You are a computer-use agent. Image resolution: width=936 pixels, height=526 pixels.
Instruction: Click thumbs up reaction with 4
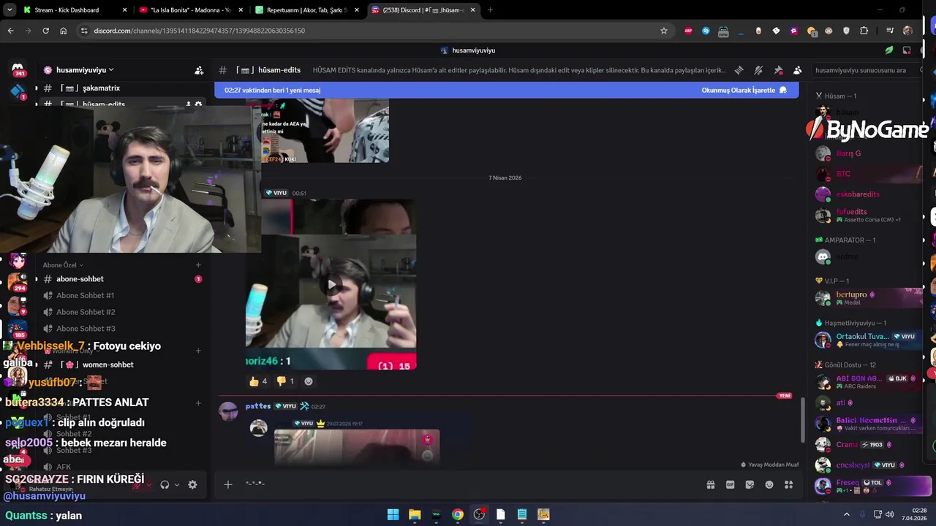258,381
